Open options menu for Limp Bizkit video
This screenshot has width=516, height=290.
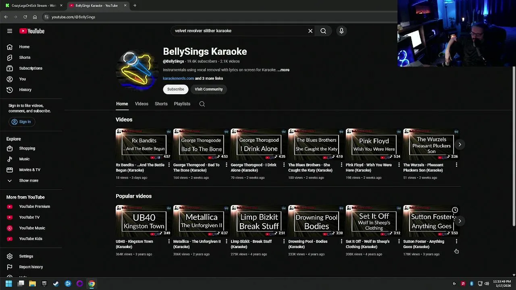(284, 241)
